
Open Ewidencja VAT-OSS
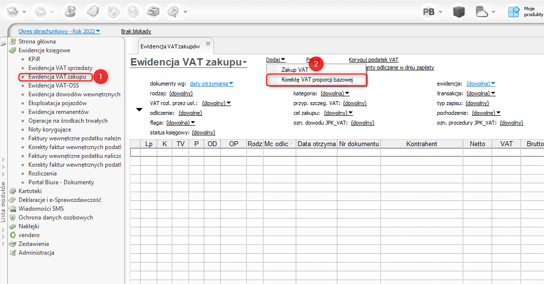[x=53, y=85]
